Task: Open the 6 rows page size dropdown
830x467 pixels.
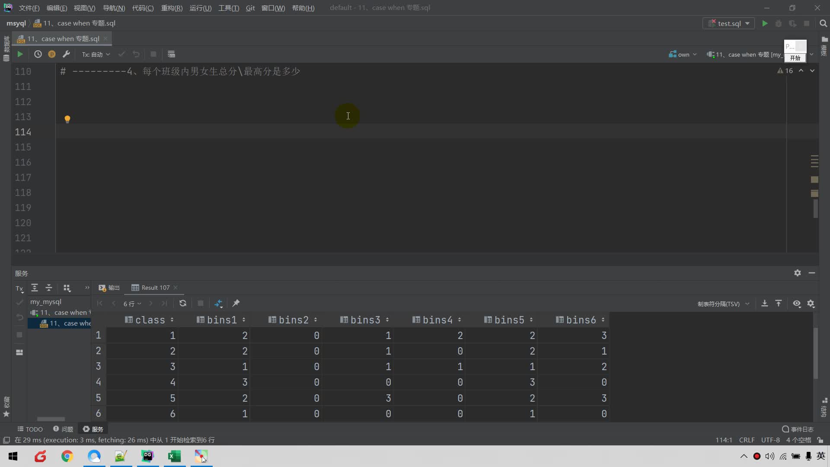Action: (132, 304)
